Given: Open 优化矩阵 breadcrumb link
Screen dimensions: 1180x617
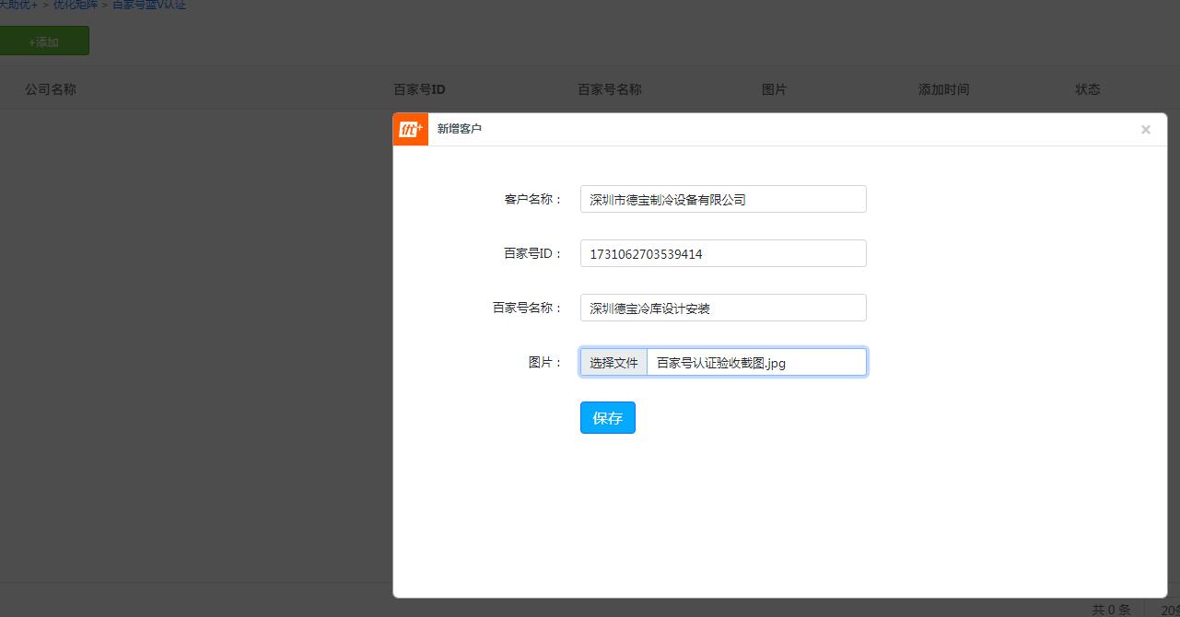Looking at the screenshot, I should [x=75, y=5].
